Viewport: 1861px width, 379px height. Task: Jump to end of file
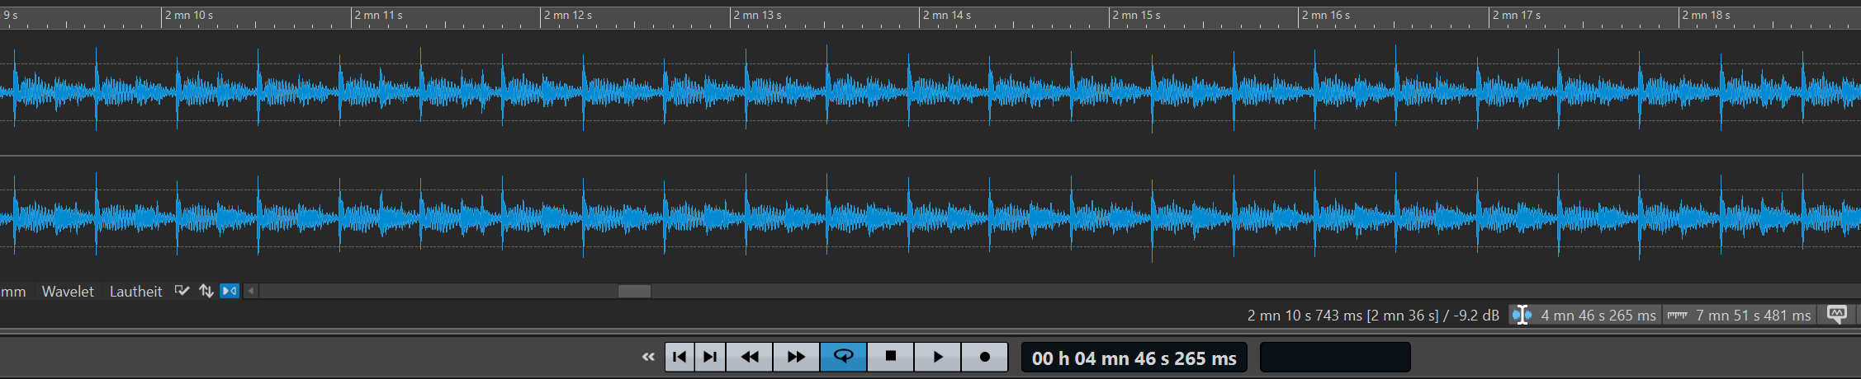[710, 357]
